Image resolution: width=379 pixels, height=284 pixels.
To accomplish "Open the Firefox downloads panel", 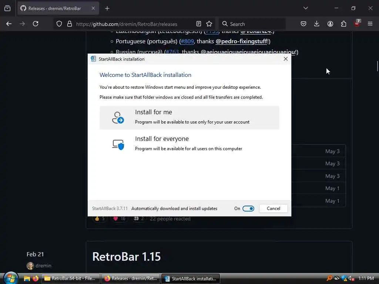I will (317, 24).
